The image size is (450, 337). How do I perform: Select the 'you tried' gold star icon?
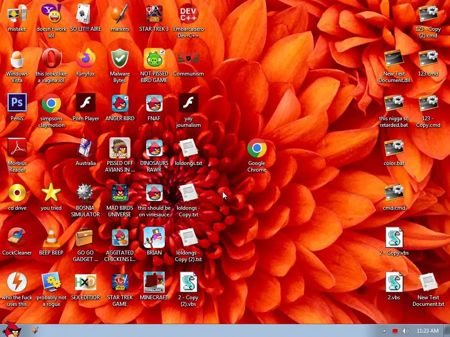click(51, 193)
